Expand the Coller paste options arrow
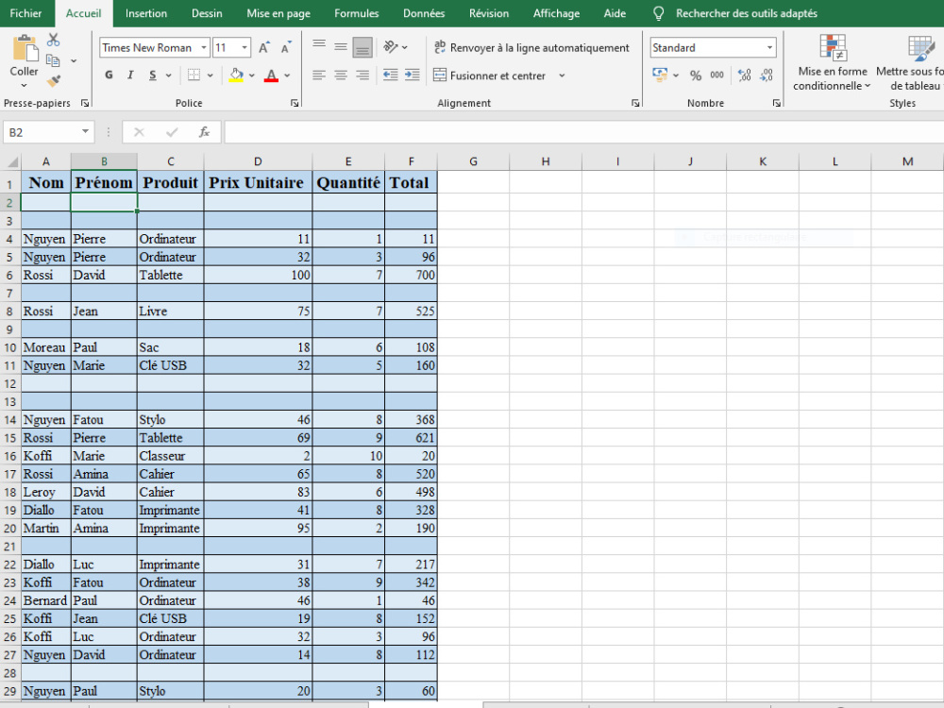The image size is (944, 708). coord(25,86)
